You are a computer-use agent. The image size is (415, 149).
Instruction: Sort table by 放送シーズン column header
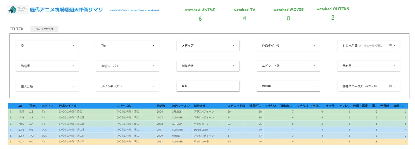pos(180,106)
